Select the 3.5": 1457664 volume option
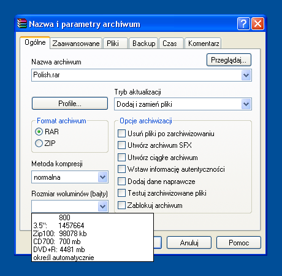 [93, 225]
